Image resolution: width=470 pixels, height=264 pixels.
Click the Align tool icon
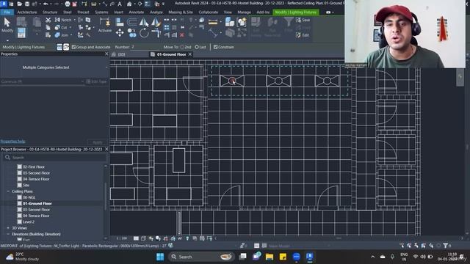[x=120, y=21]
